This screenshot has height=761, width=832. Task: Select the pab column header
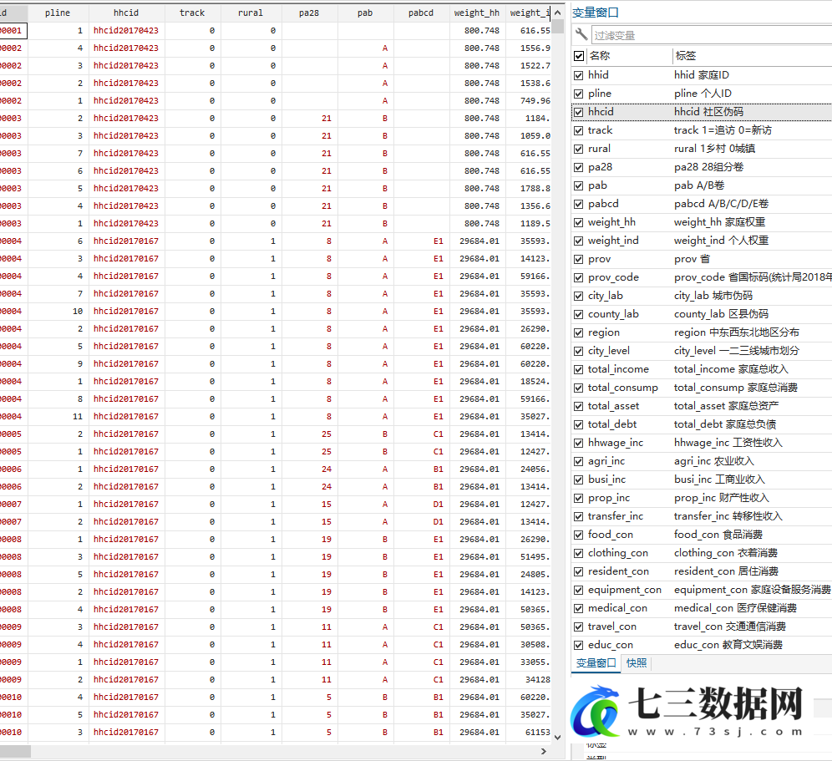pyautogui.click(x=365, y=13)
